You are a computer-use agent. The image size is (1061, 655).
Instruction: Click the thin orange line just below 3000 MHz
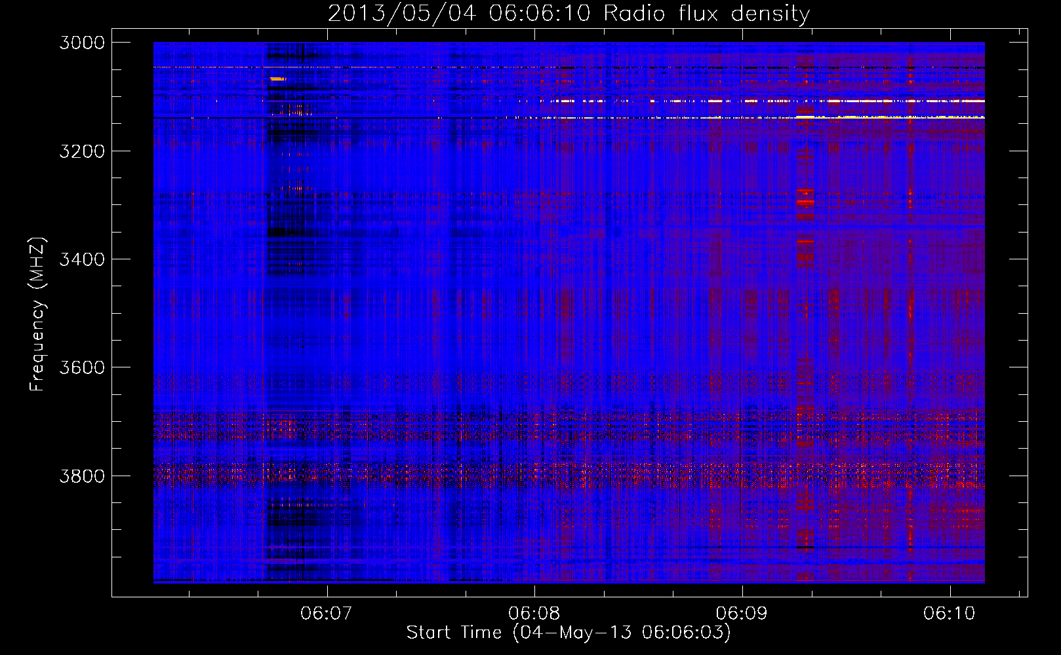point(328,67)
